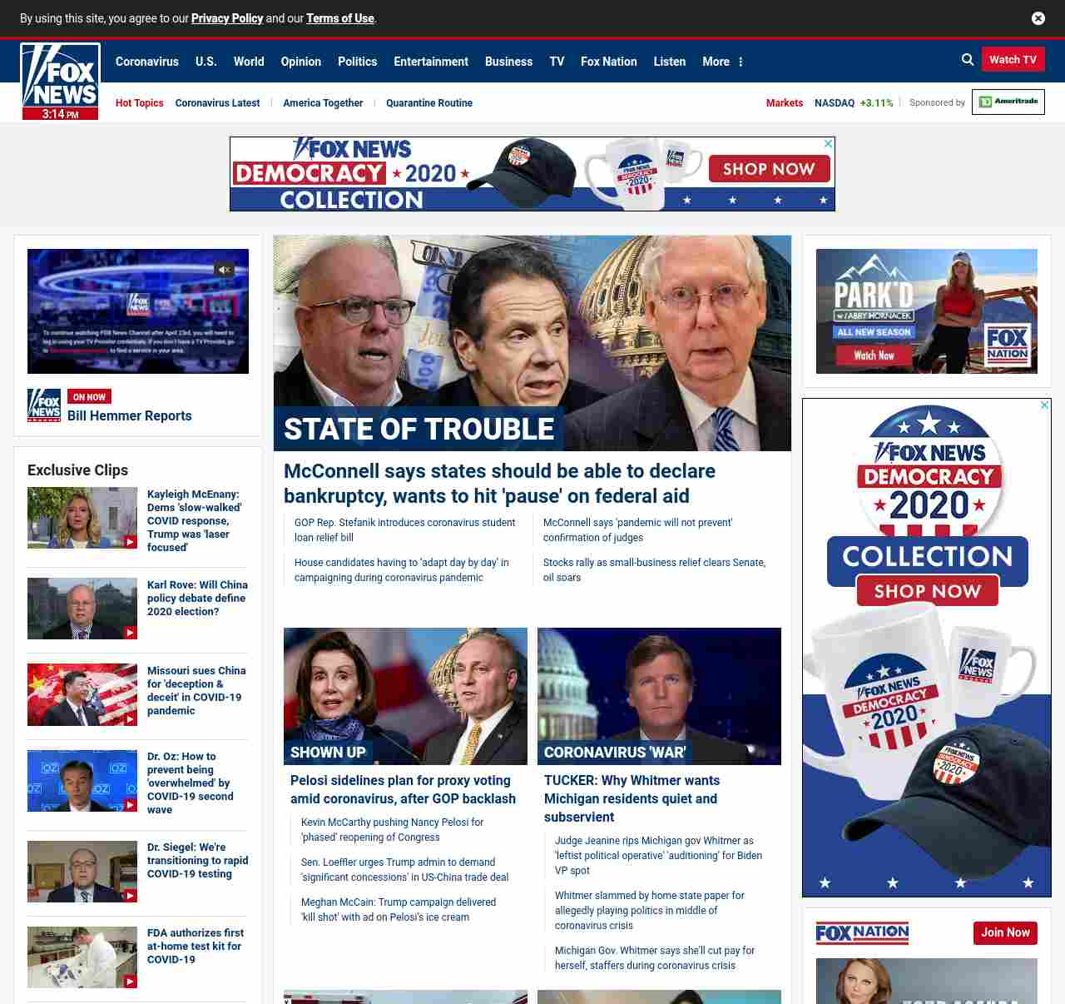Click the Join Now button
Screen dimensions: 1065x1004
tap(1005, 932)
